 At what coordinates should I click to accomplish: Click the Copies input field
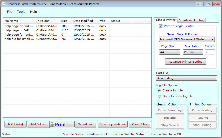pyautogui.click(x=210, y=52)
